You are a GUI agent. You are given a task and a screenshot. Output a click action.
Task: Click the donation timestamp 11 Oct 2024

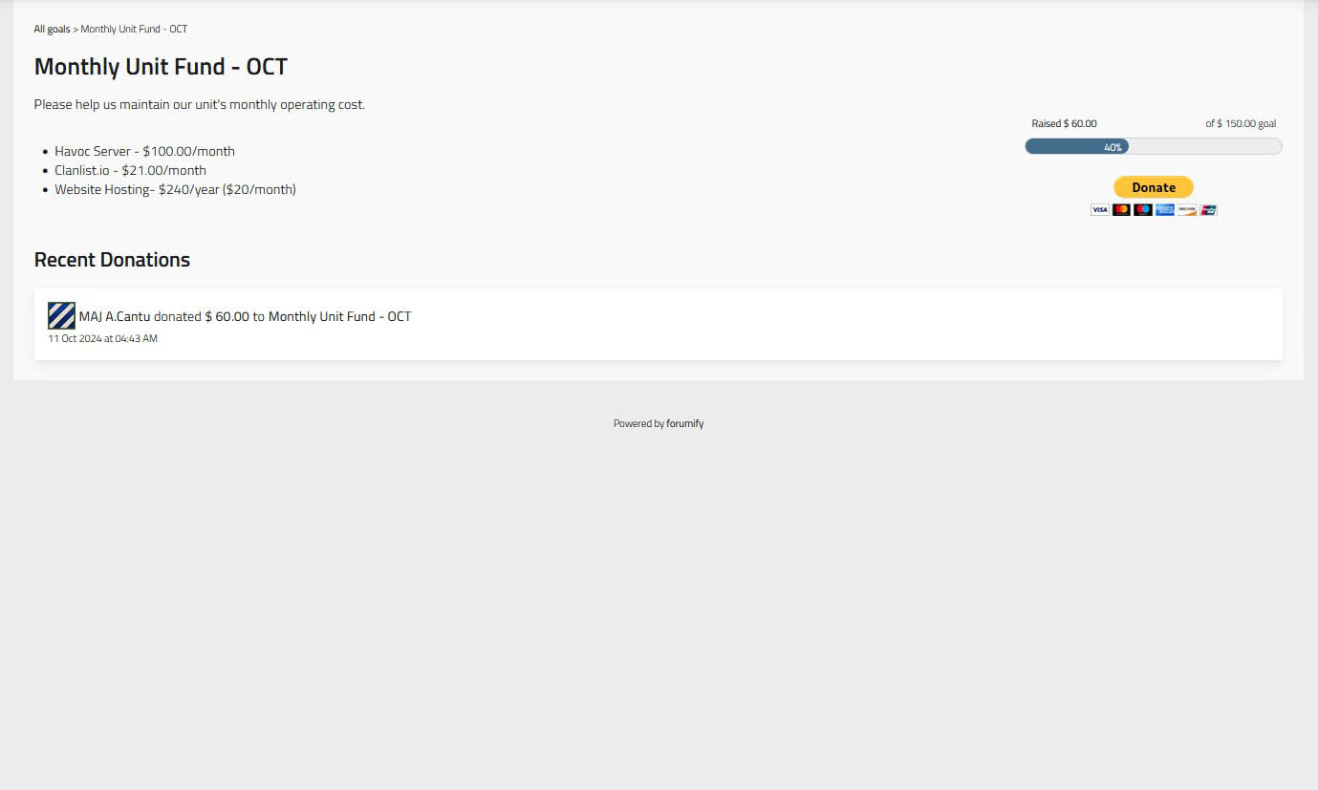[103, 339]
